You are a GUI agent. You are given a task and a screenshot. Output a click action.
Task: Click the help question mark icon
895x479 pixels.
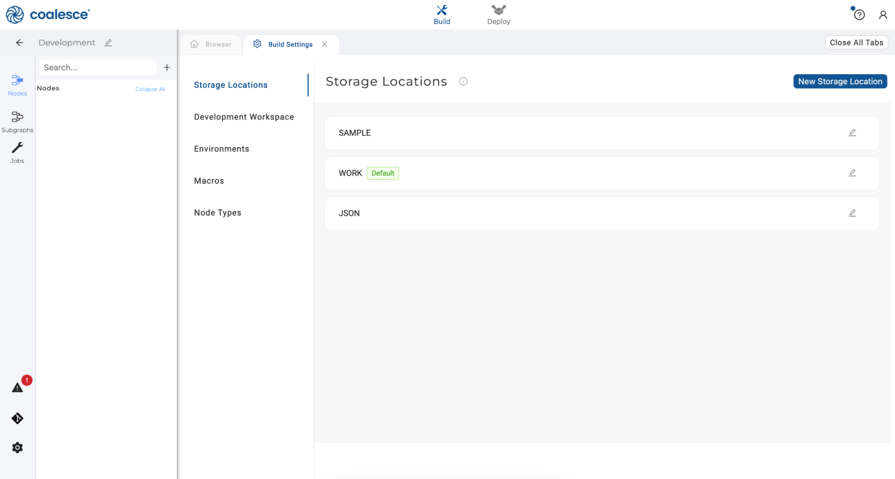pyautogui.click(x=859, y=15)
